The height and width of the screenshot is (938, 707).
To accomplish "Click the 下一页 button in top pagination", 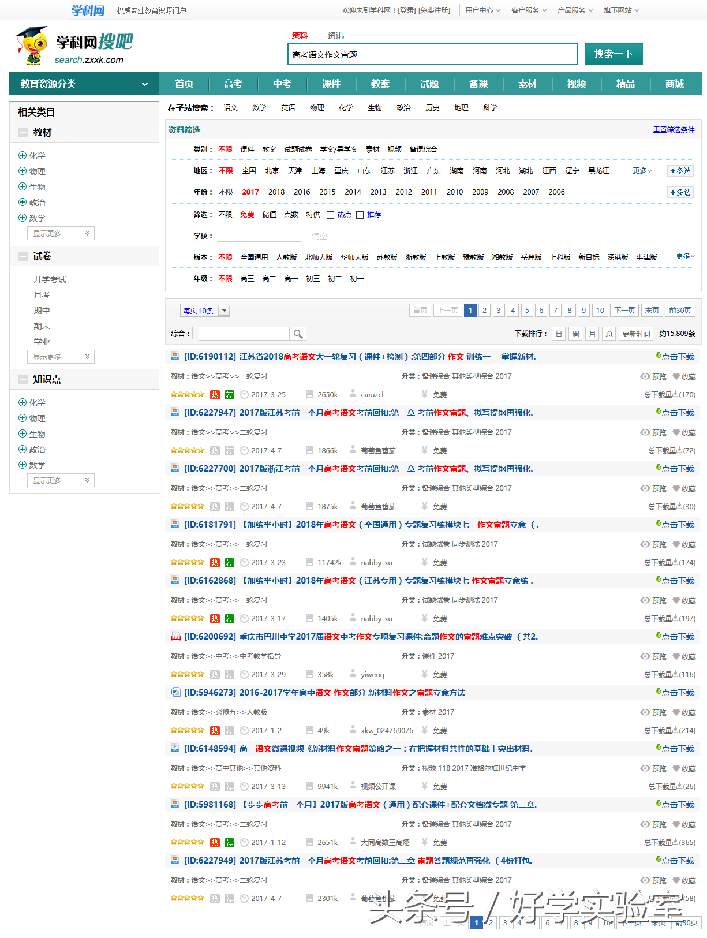I will tap(624, 311).
